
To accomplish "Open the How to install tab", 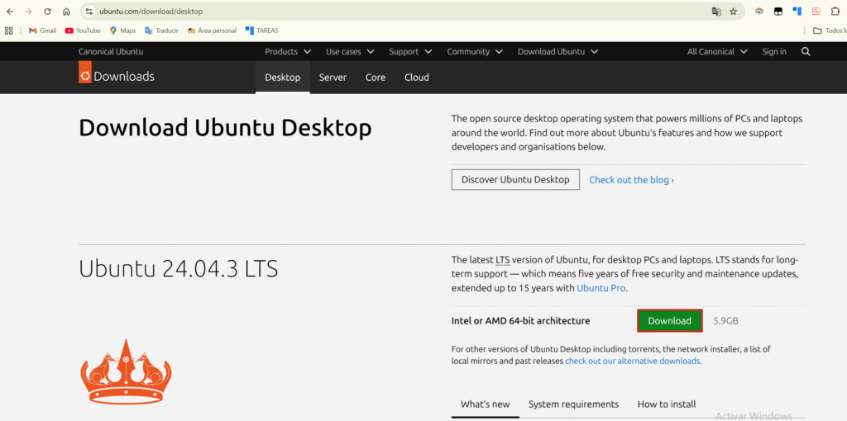I will point(666,404).
